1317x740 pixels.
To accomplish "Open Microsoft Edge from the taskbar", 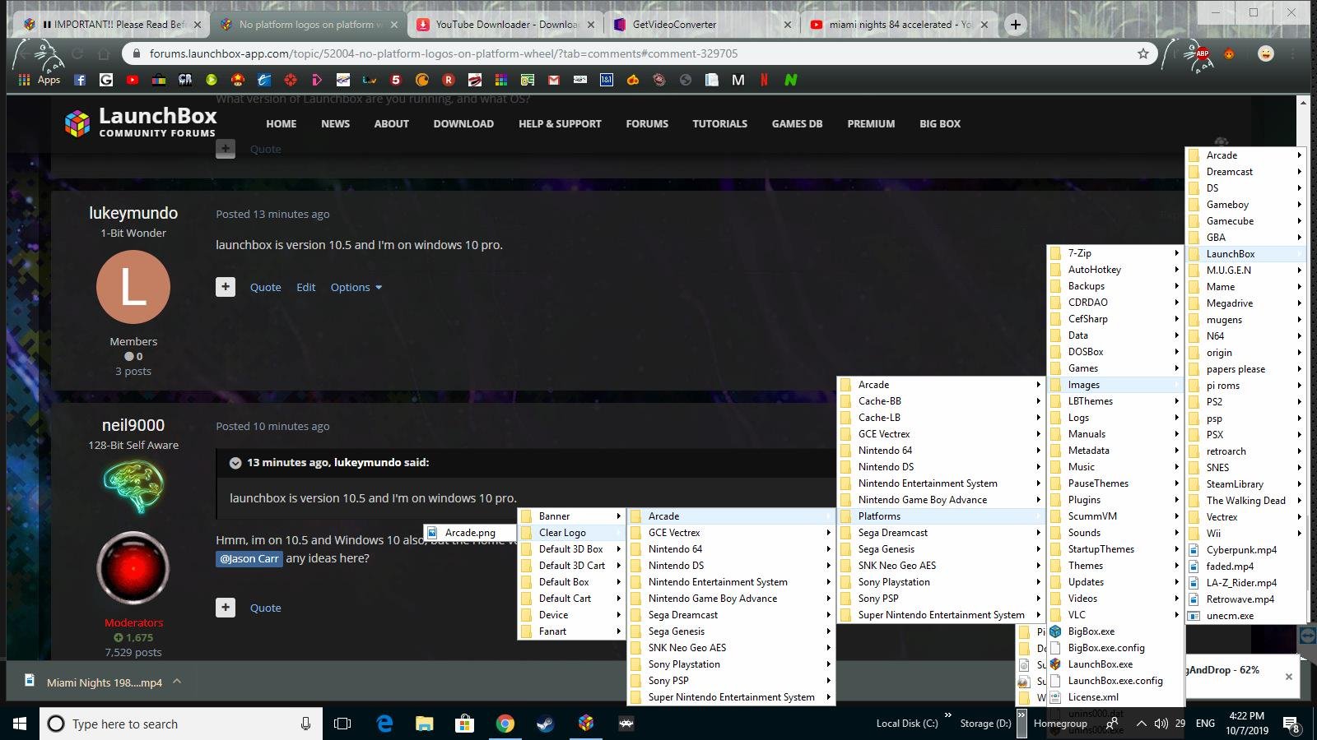I will (x=384, y=724).
